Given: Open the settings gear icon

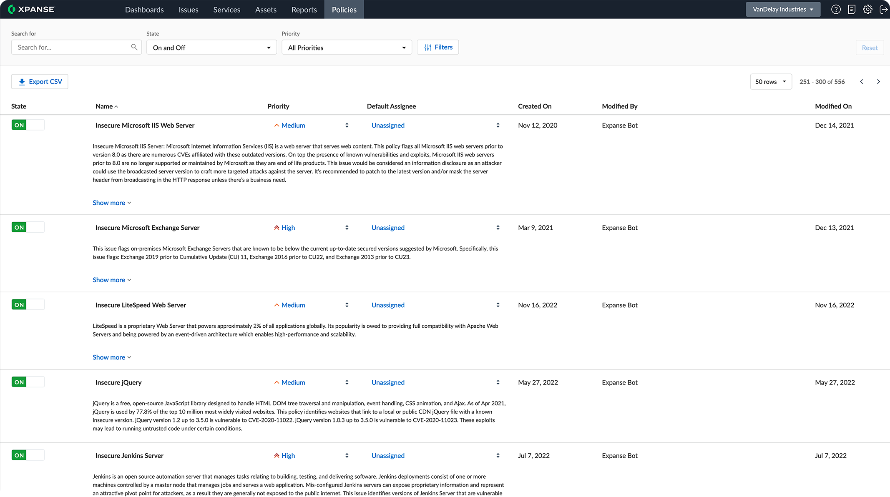Looking at the screenshot, I should tap(867, 9).
